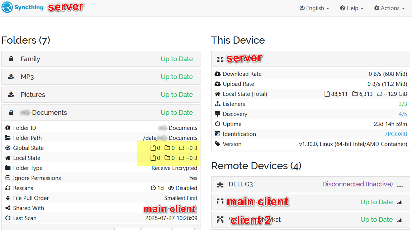Screen dimensions: 412x230
Task: Click the Ignore Permissions icon
Action: point(8,178)
